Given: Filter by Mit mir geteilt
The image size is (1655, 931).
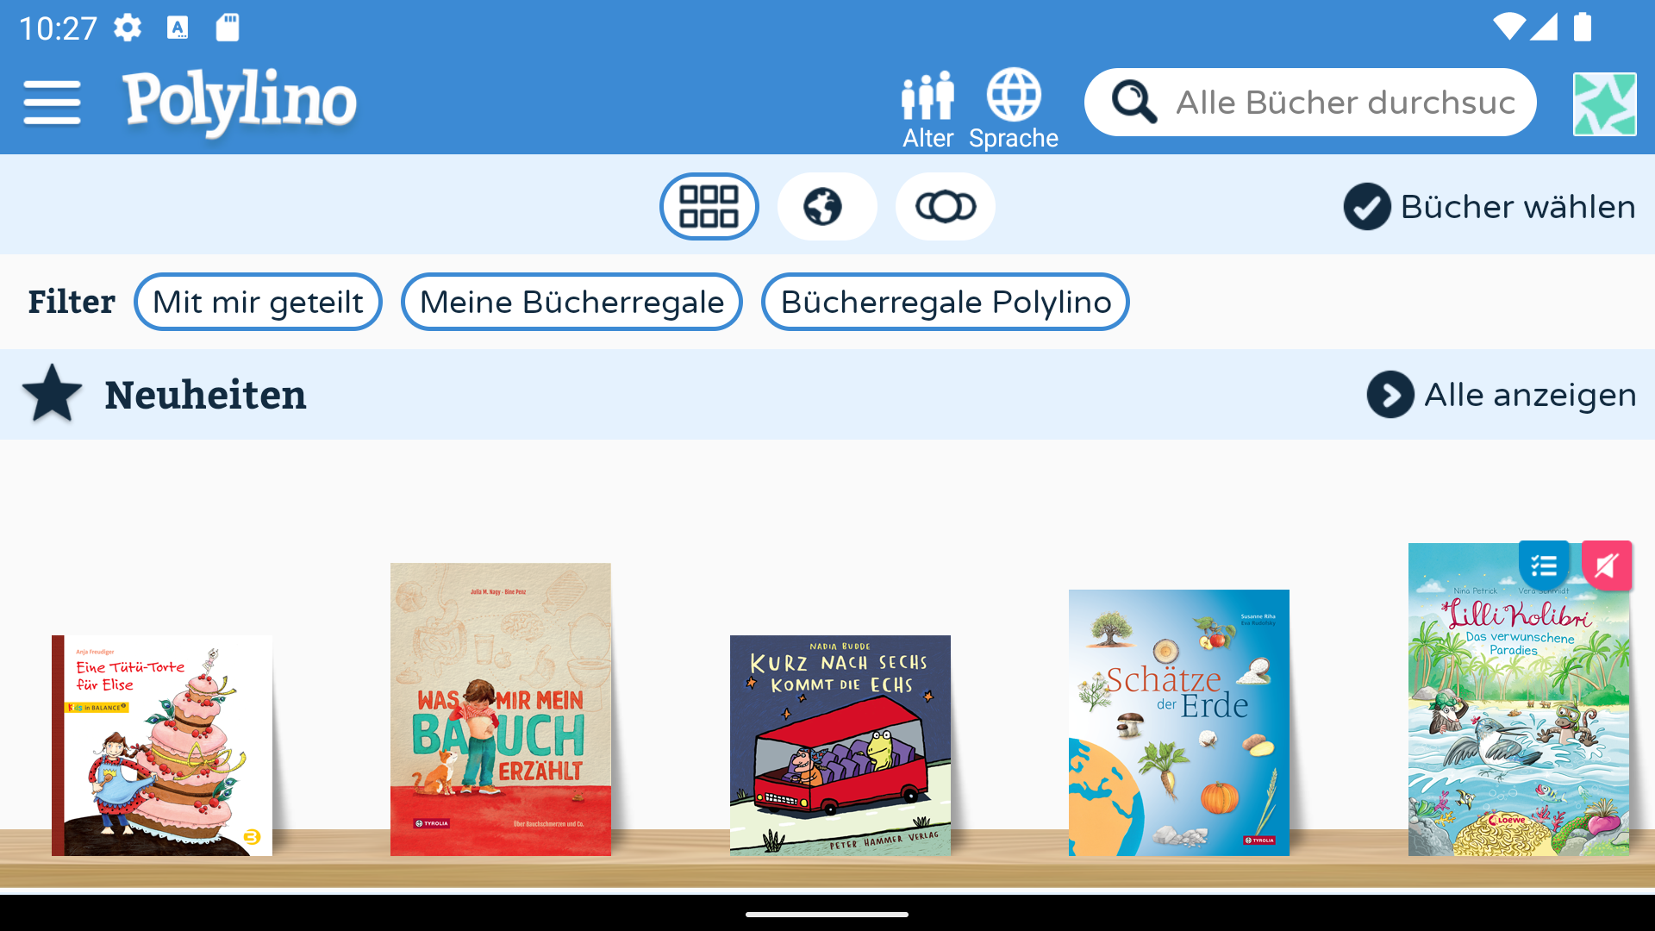Looking at the screenshot, I should [258, 302].
